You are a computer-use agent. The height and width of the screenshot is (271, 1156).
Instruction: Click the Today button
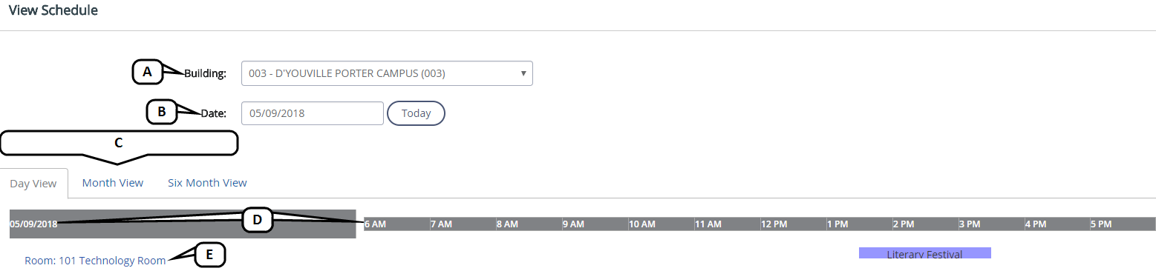[416, 113]
